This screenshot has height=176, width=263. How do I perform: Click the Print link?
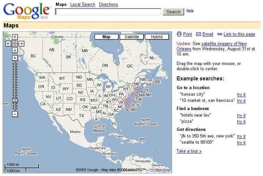[x=187, y=34]
